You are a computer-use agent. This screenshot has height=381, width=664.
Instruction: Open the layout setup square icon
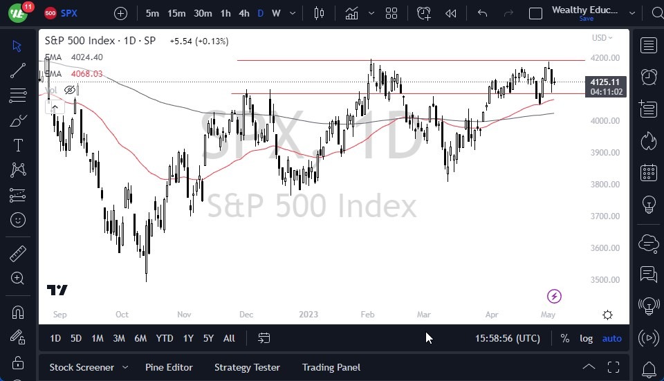[535, 14]
